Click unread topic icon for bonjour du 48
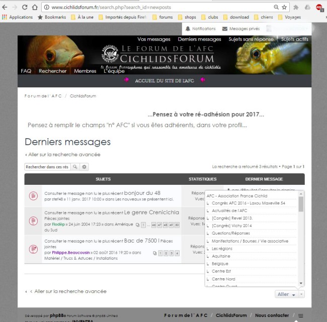This screenshot has height=322, width=327. [x=33, y=195]
